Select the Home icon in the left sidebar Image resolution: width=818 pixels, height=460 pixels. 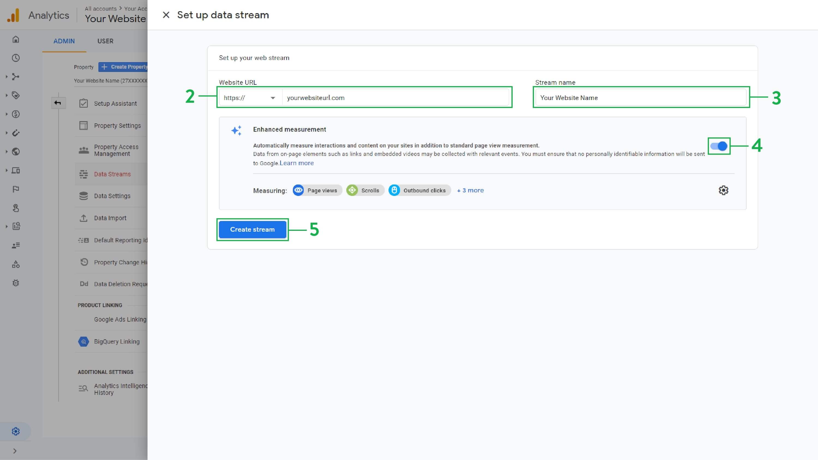point(16,39)
